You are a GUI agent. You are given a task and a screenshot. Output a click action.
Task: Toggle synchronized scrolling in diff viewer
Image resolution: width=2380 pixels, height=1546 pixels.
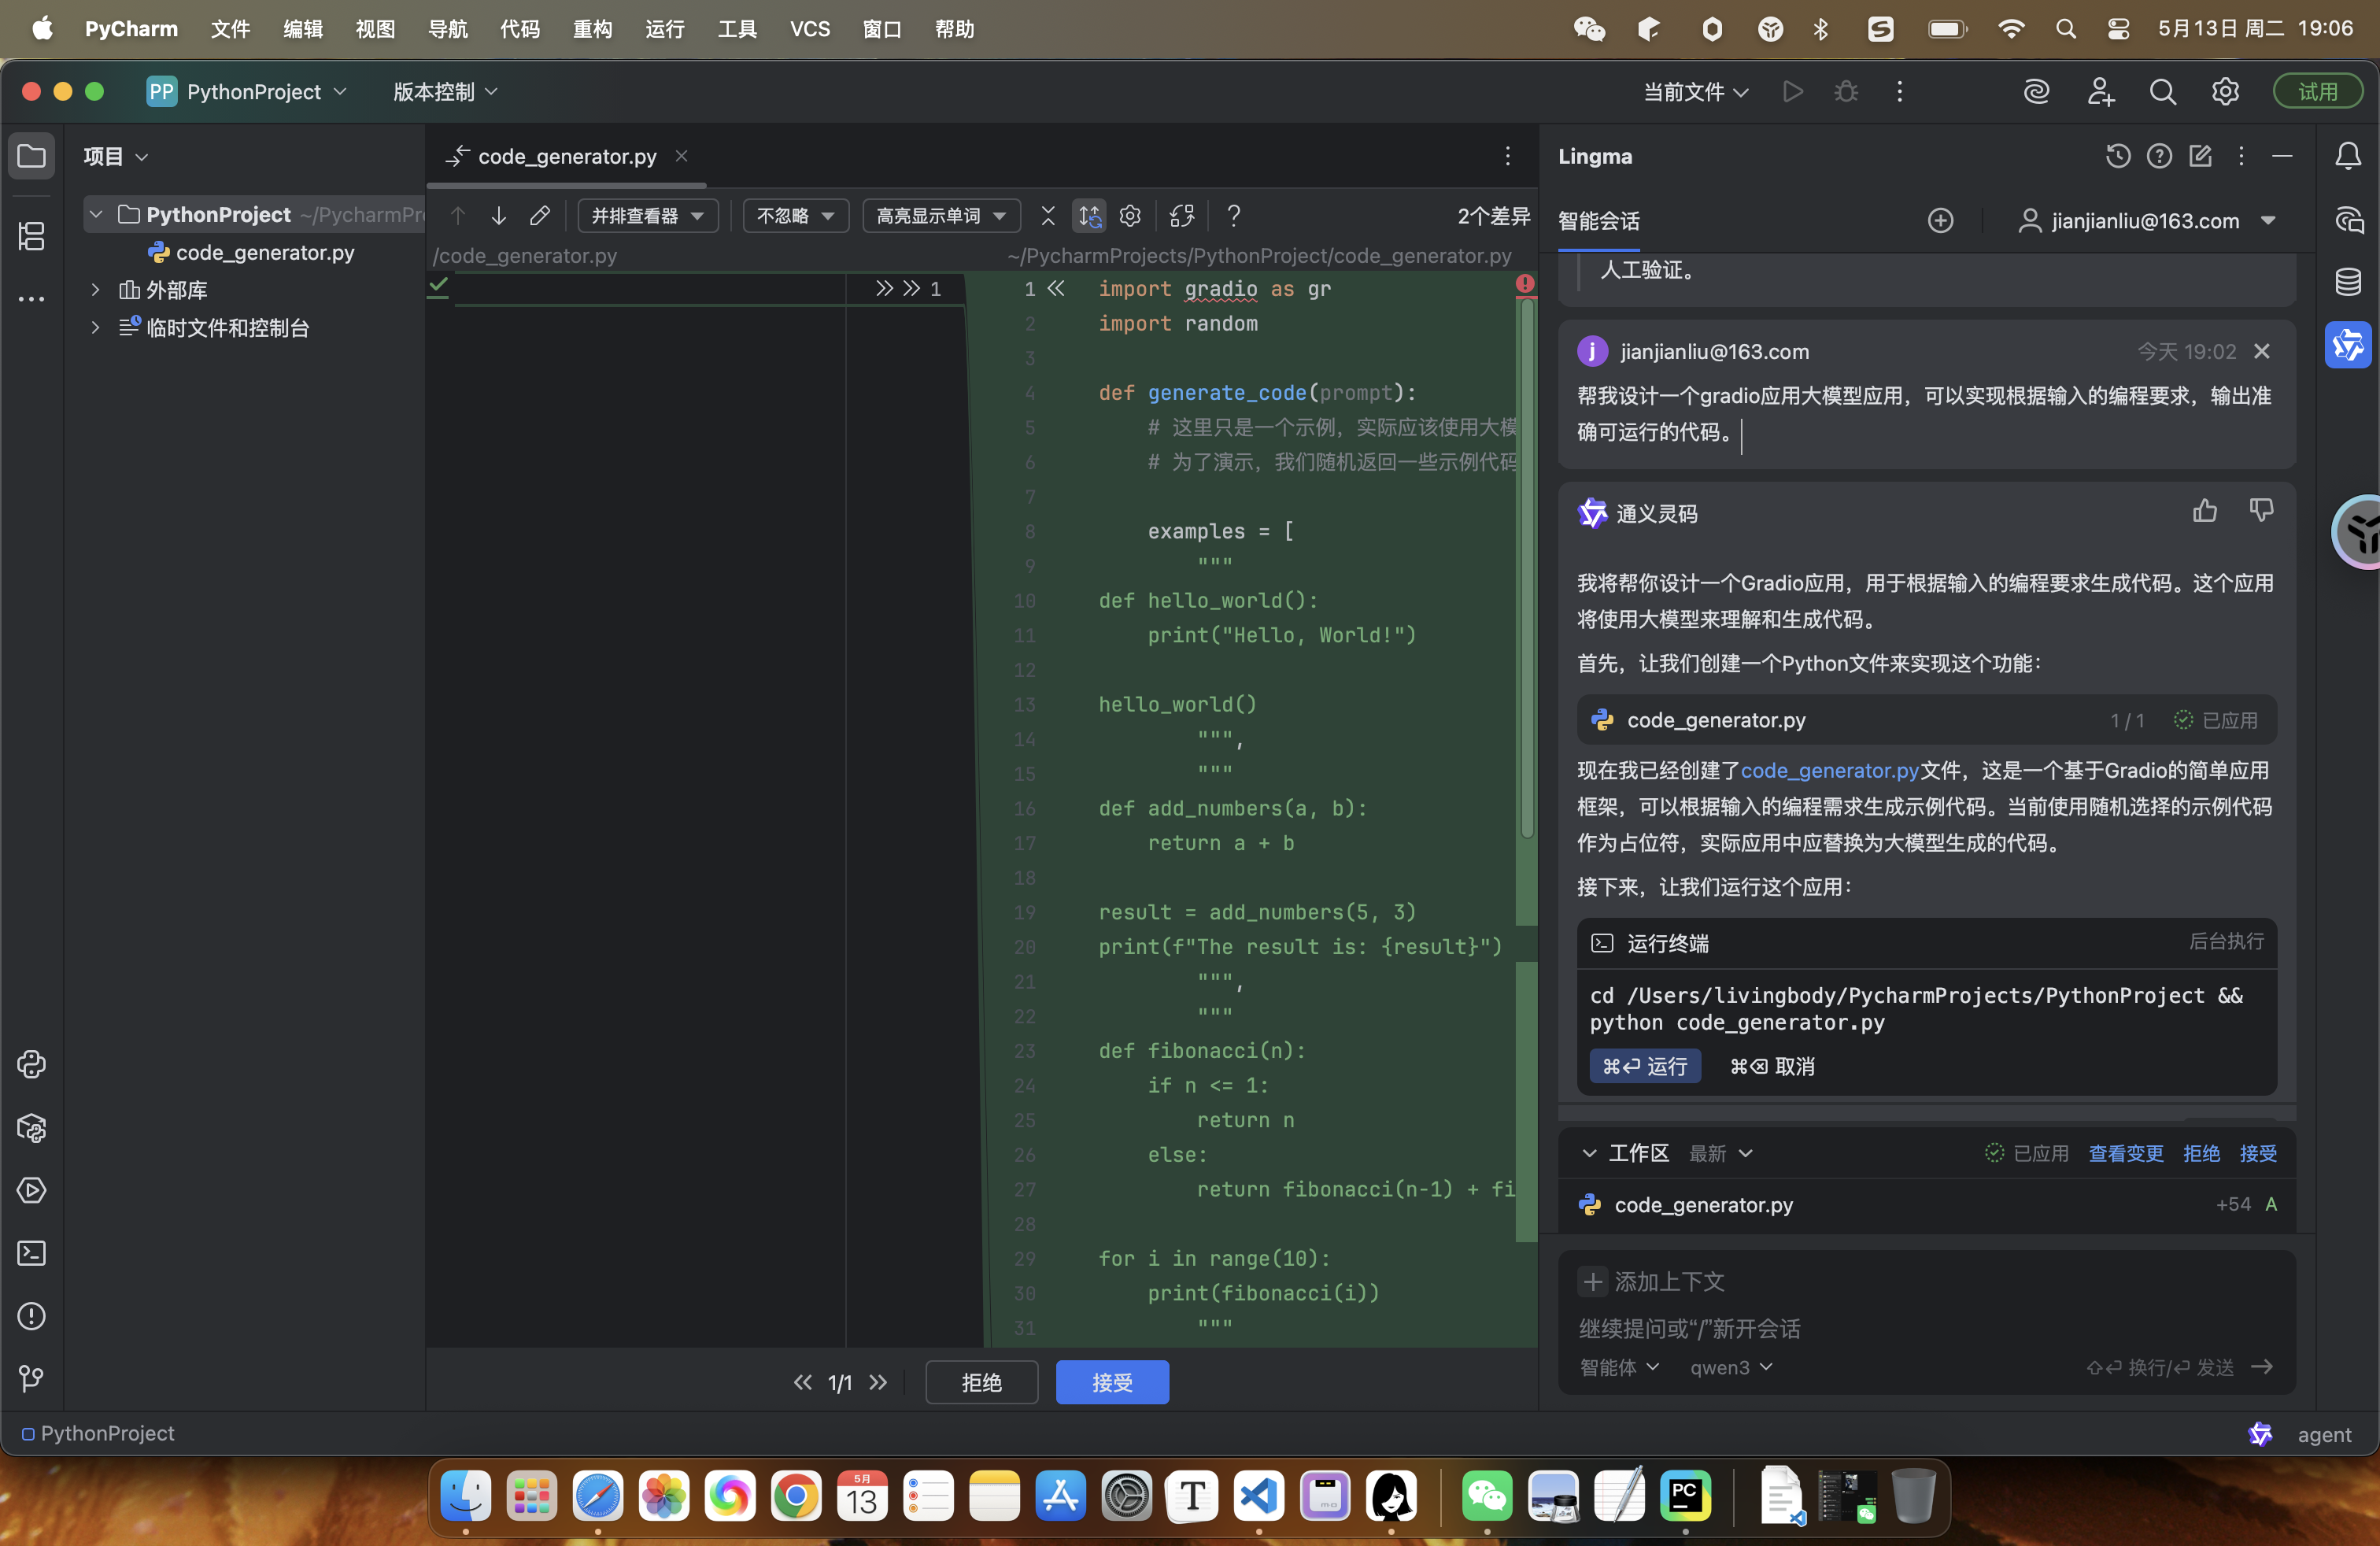pos(1089,216)
